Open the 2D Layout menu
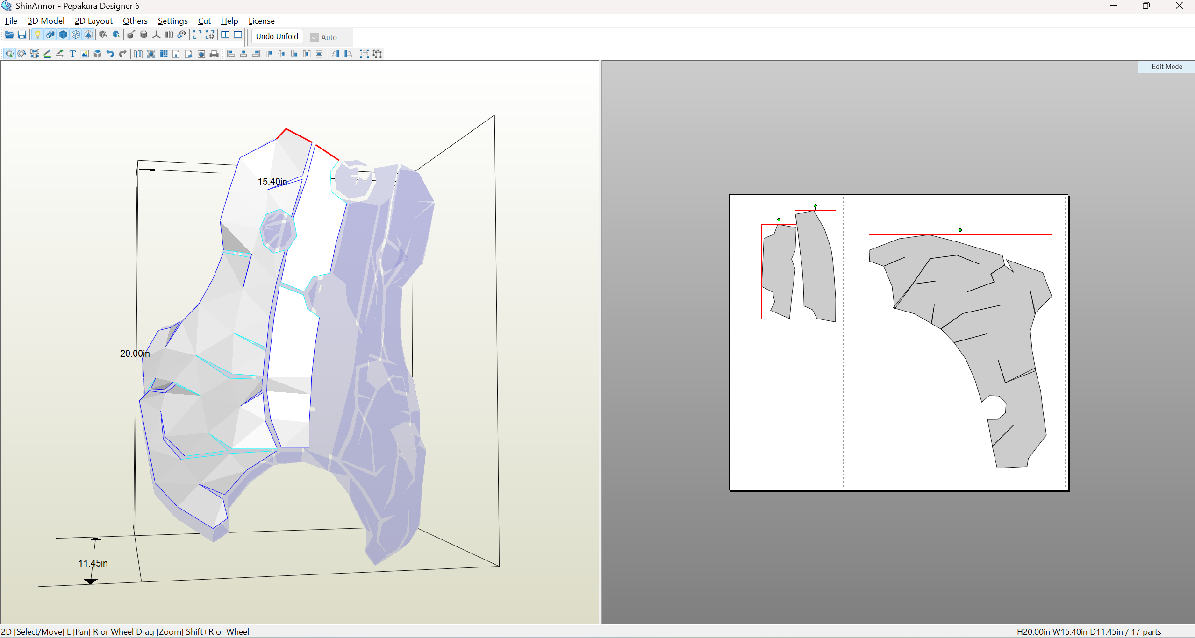 click(93, 21)
